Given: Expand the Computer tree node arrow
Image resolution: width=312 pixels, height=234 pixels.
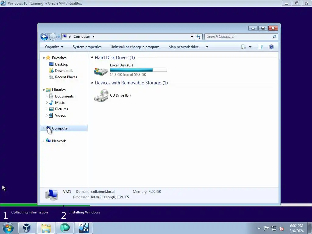Looking at the screenshot, I should pos(44,128).
